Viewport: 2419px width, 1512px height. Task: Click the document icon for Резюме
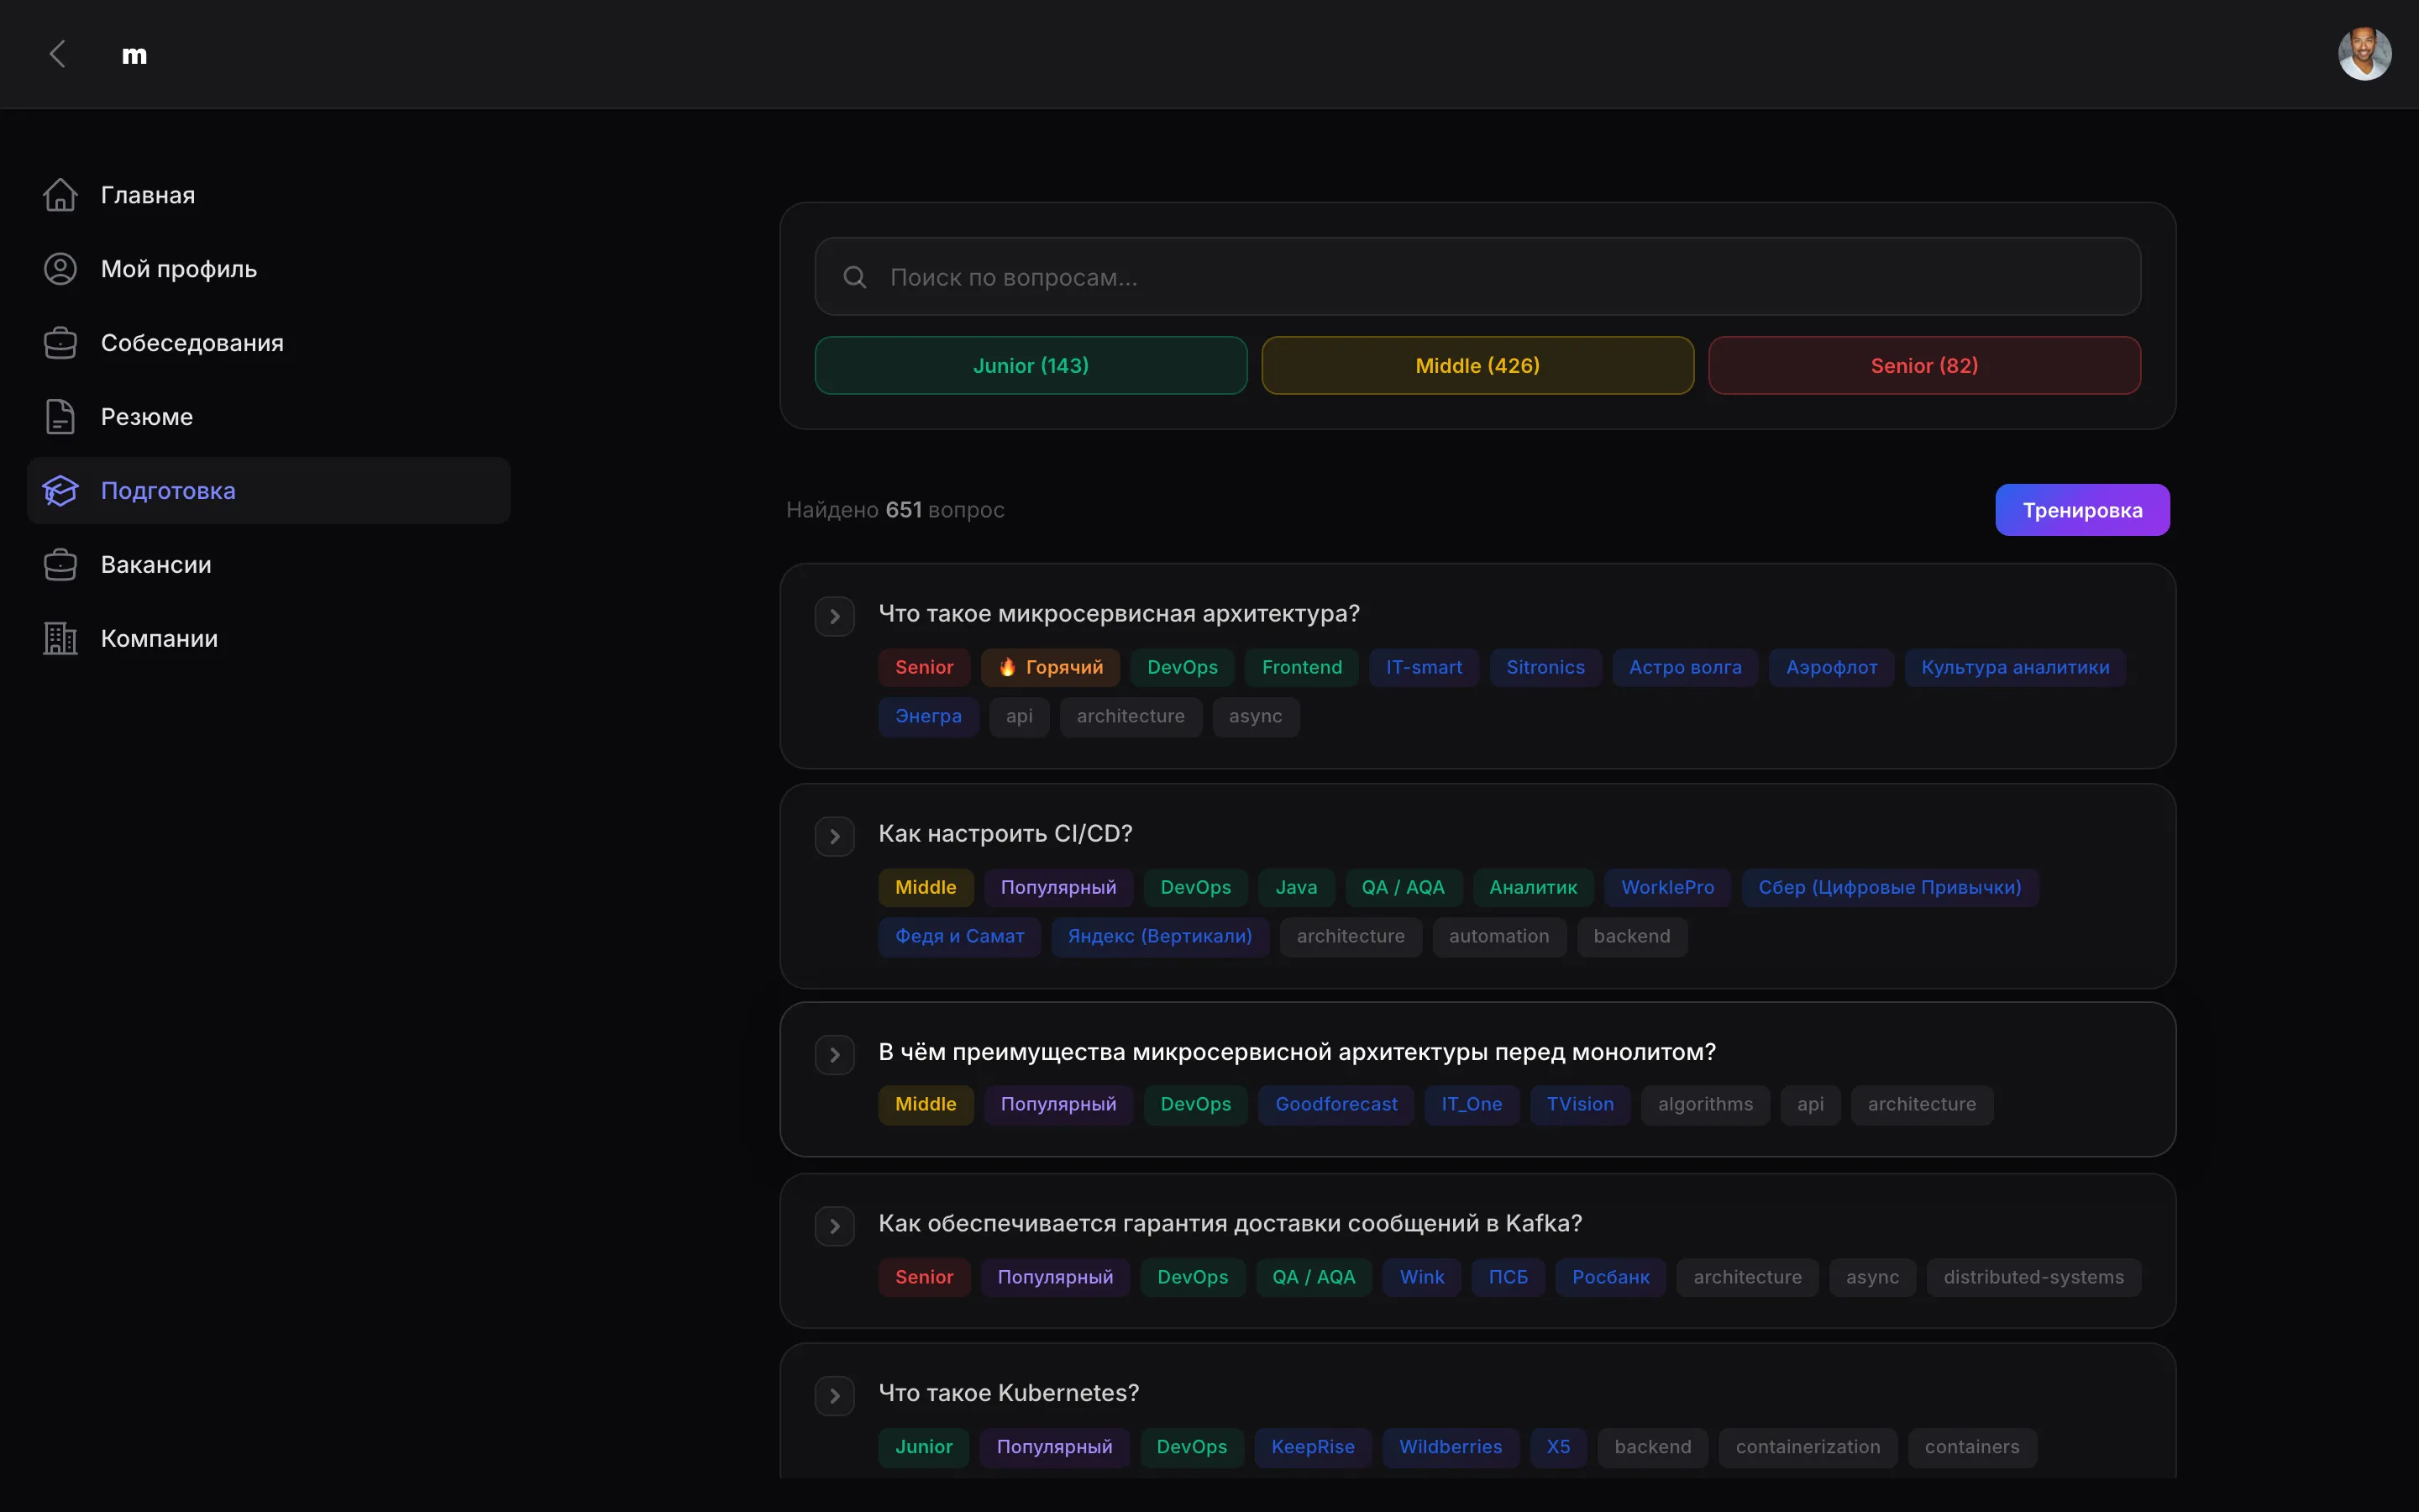60,417
